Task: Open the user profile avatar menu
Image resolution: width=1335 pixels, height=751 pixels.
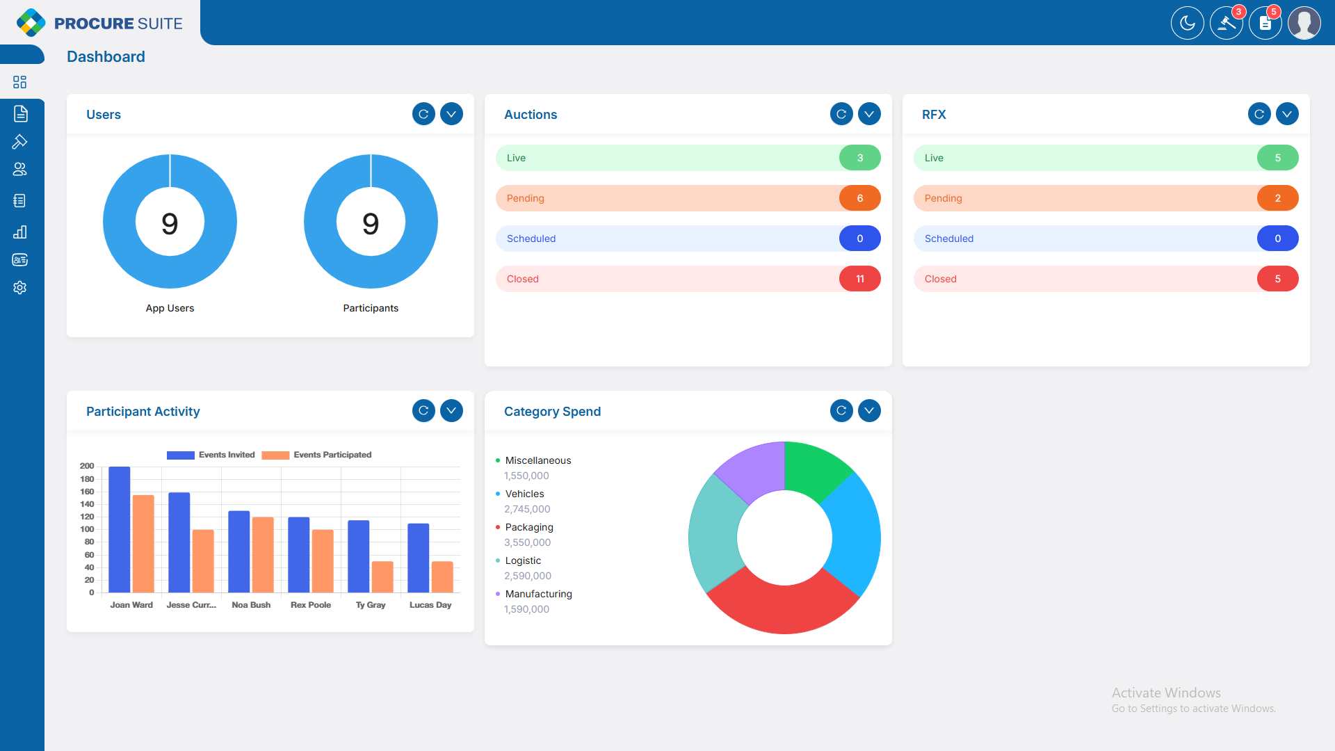Action: coord(1304,23)
